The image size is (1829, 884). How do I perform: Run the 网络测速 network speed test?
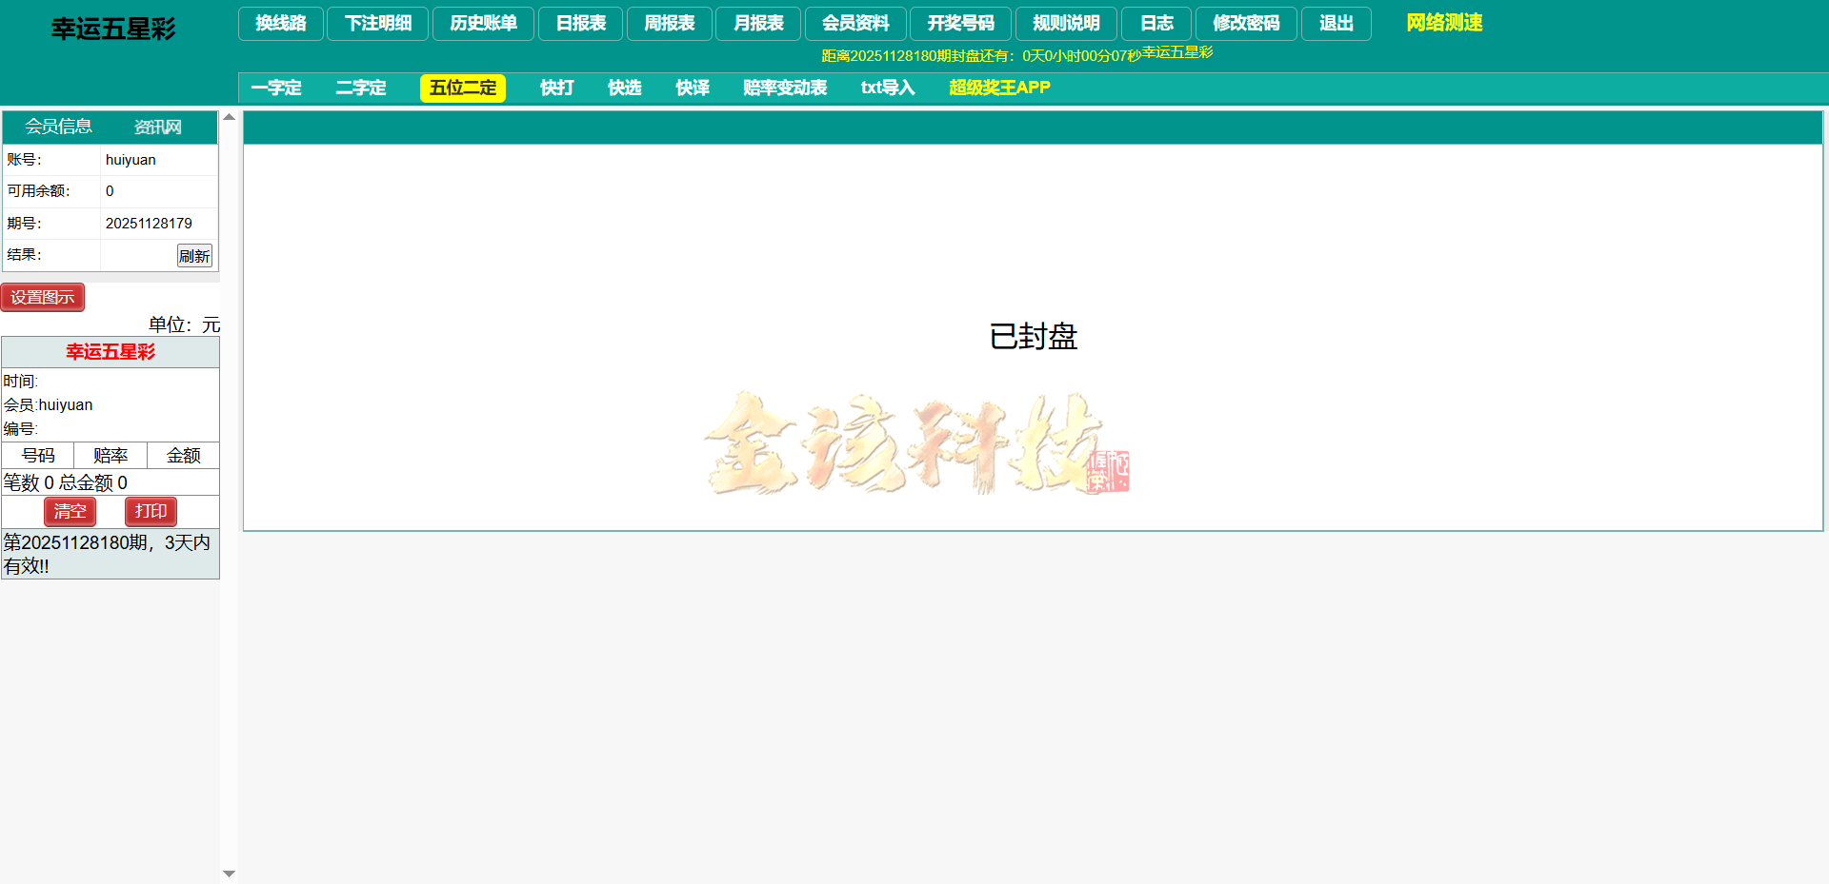pyautogui.click(x=1441, y=22)
